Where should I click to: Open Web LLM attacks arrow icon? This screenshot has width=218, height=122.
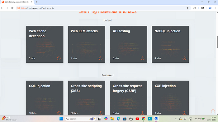pos(101,58)
